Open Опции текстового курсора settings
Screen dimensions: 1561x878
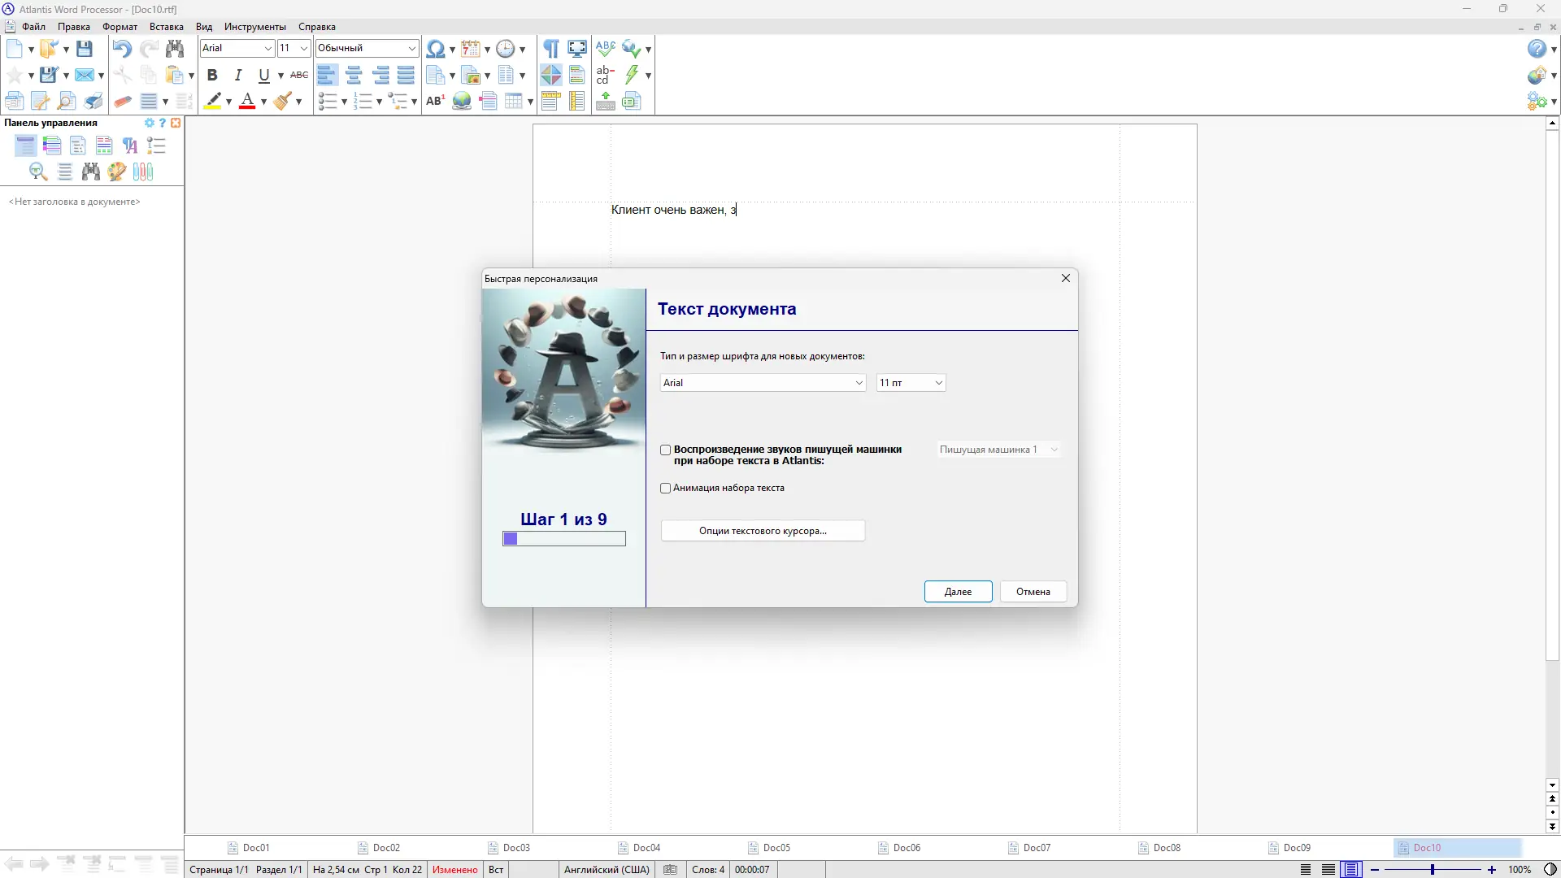pyautogui.click(x=763, y=530)
